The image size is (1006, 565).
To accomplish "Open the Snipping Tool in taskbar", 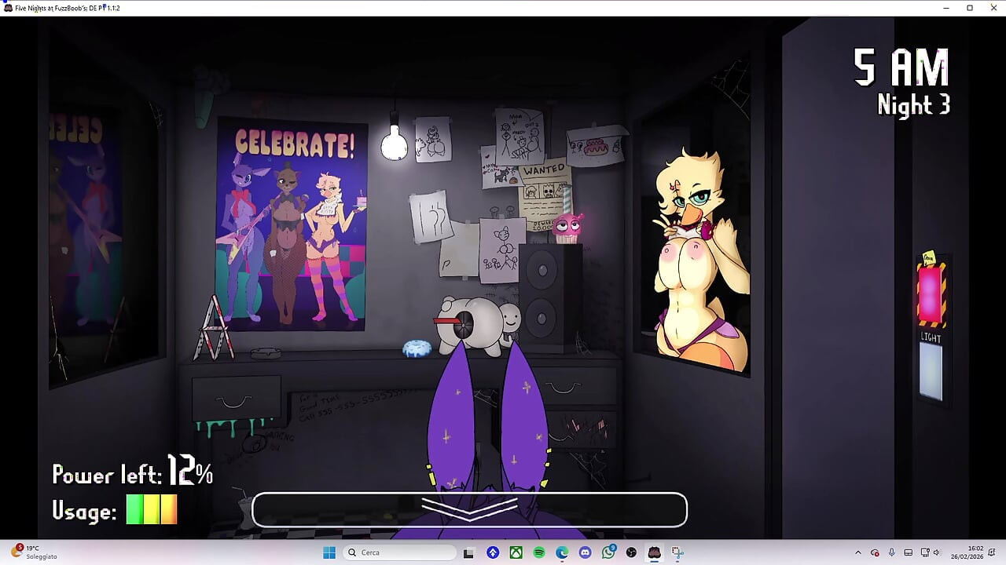I will click(677, 552).
